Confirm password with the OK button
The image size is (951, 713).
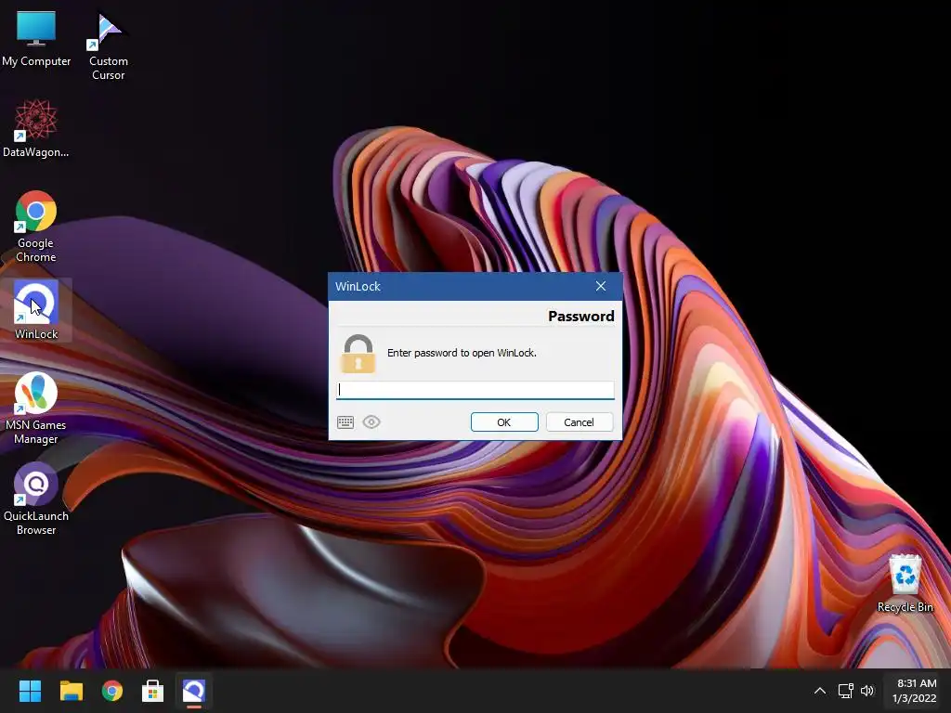pos(504,422)
